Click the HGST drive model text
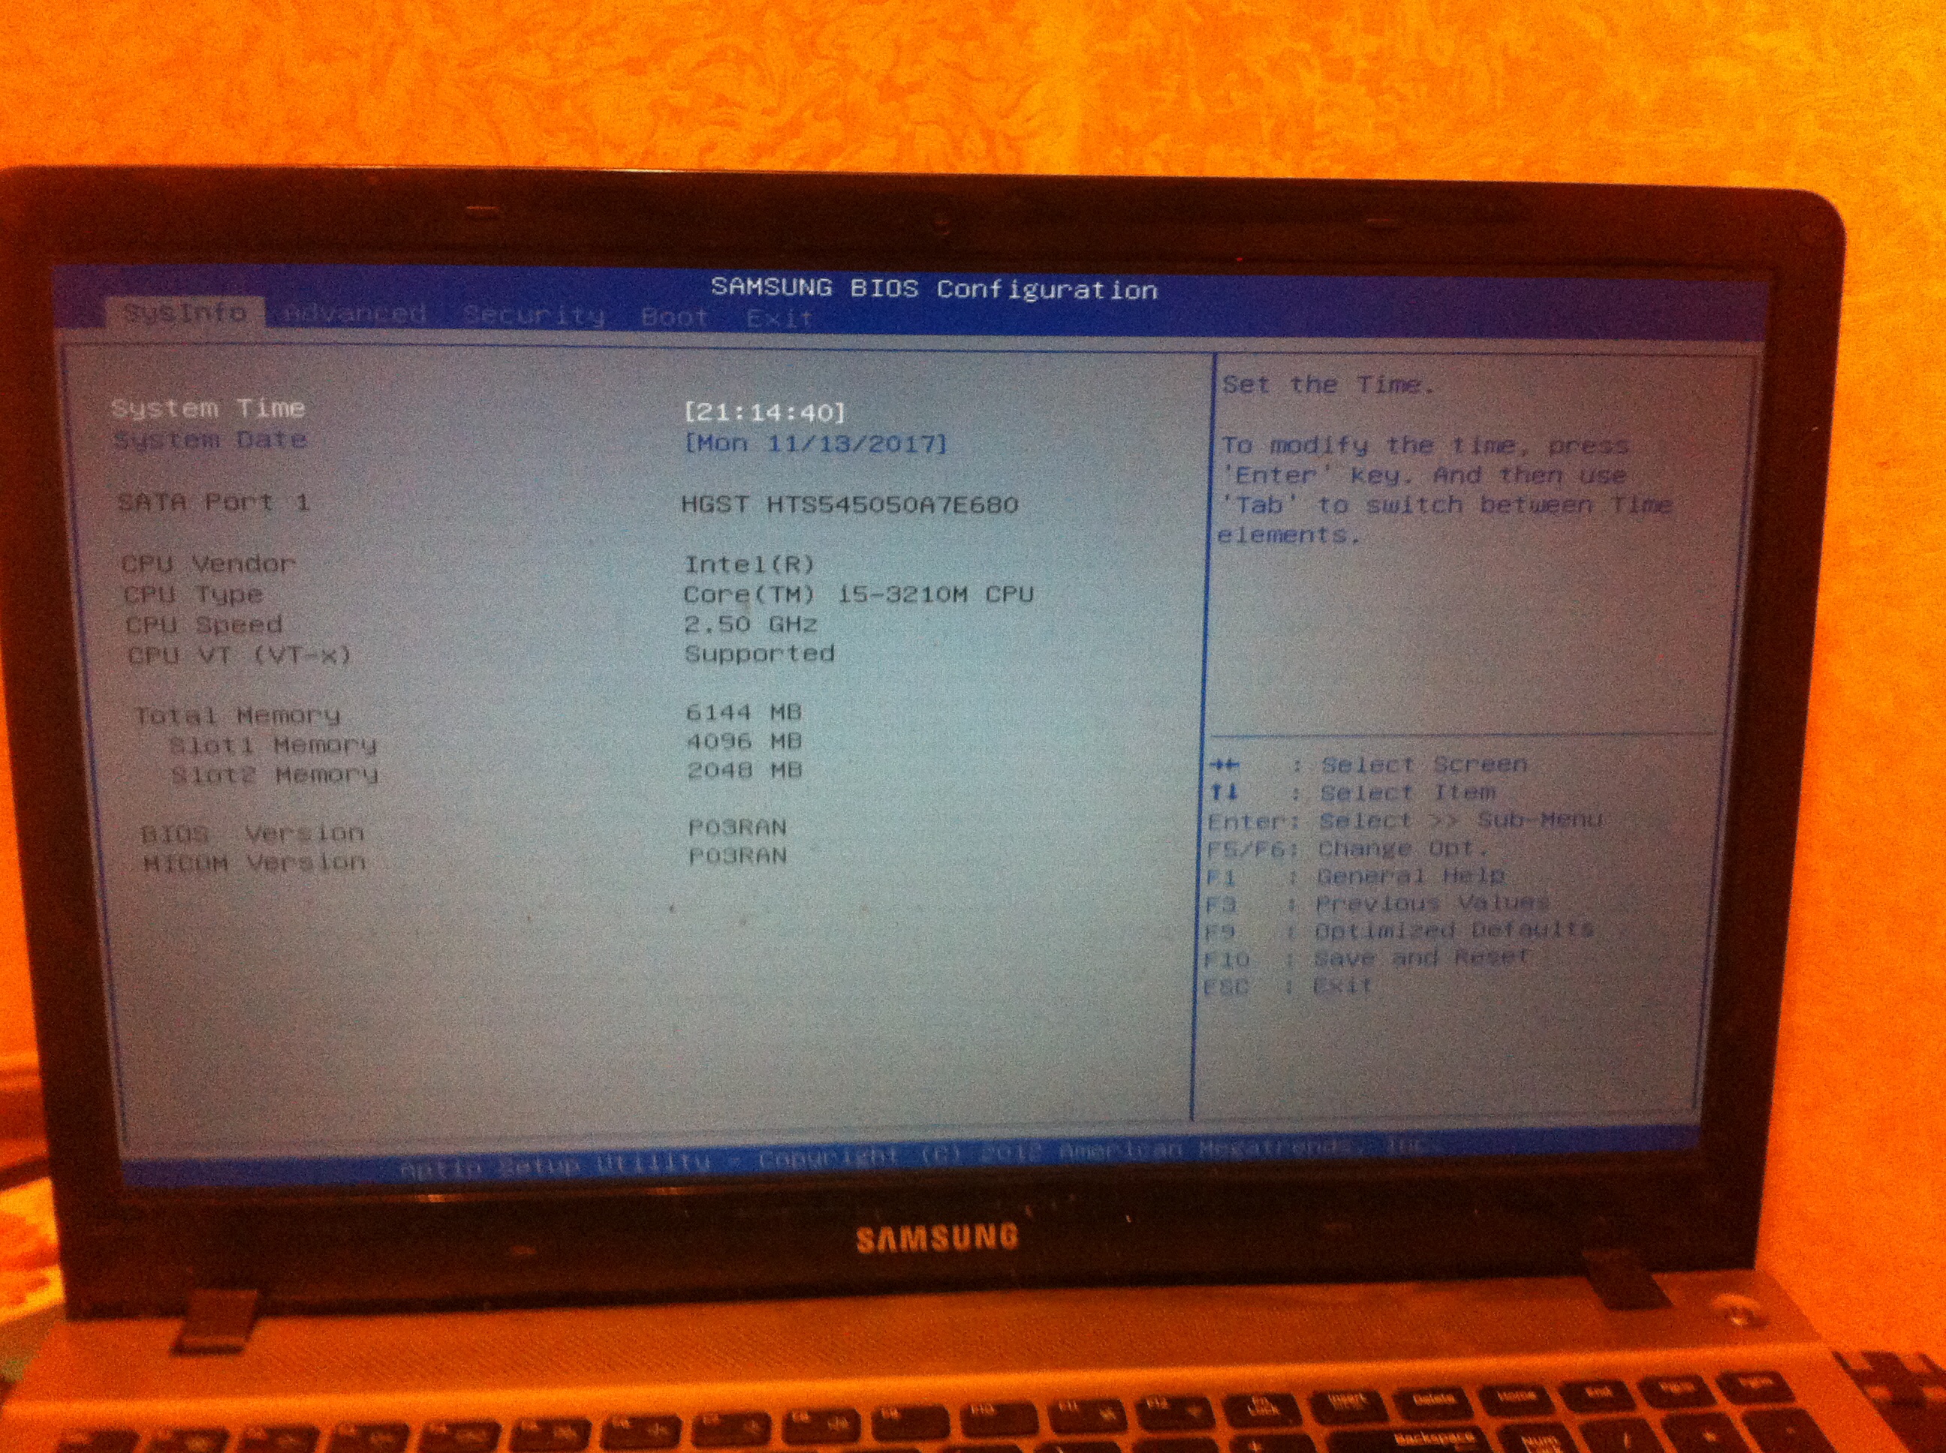The image size is (1946, 1453). click(x=849, y=505)
